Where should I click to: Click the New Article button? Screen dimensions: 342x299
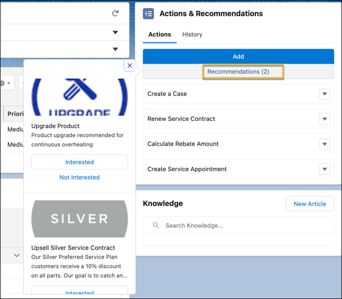click(310, 203)
